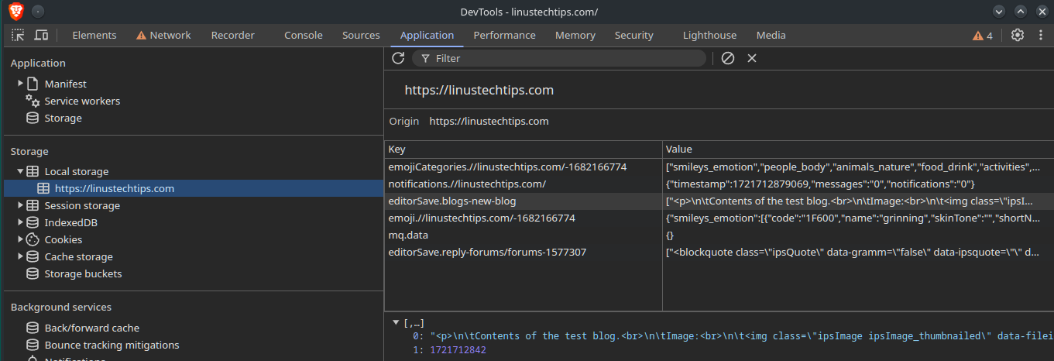Select the Storage buckets item

pyautogui.click(x=83, y=273)
